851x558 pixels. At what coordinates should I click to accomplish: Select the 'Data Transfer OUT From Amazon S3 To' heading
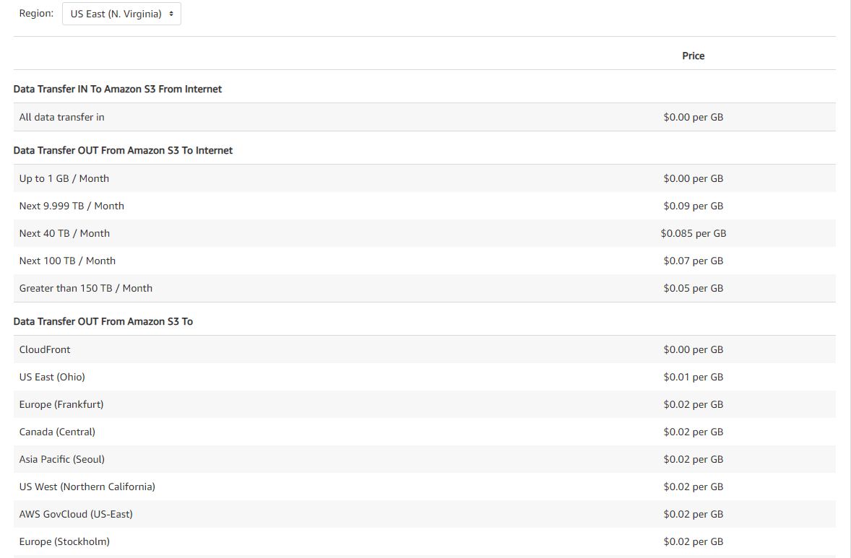click(x=103, y=321)
